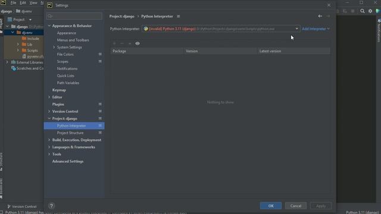Viewport: 381px width, 214px height.
Task: Click the project marker icon on the Plugins row
Action: [x=100, y=104]
